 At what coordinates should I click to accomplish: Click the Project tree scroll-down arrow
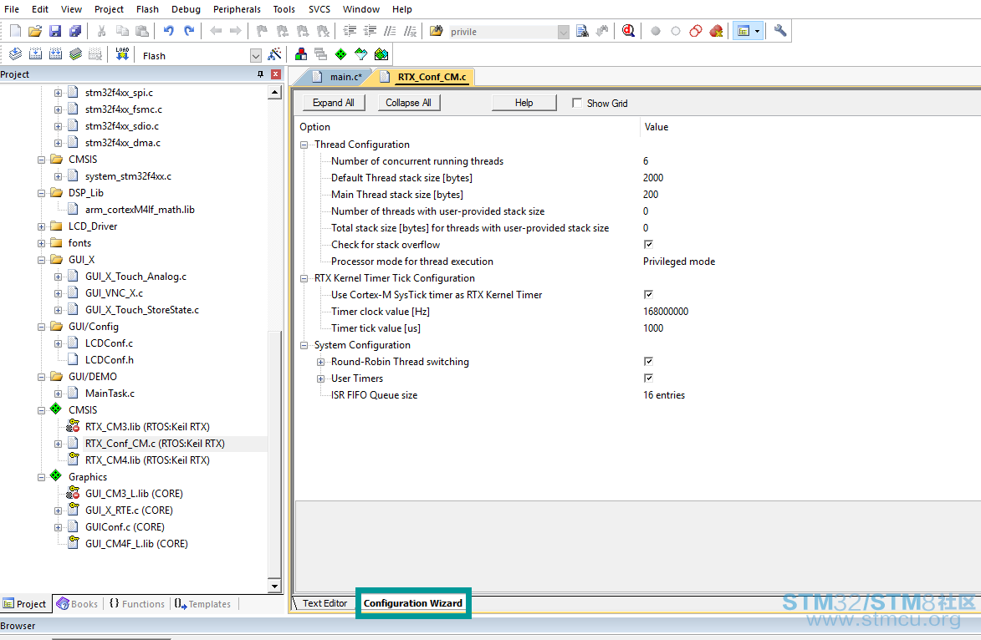click(274, 587)
